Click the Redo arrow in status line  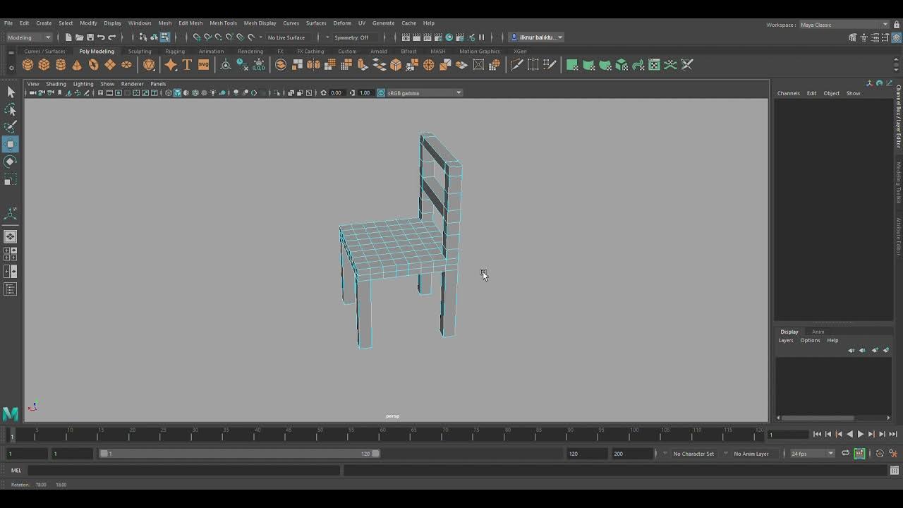click(111, 37)
